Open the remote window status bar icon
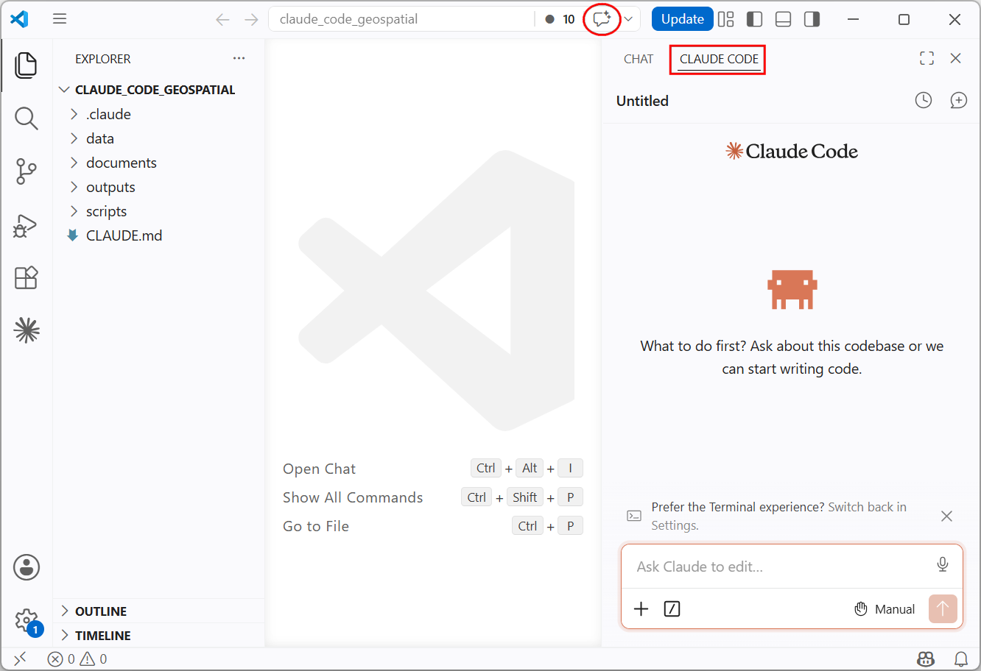Screen dimensions: 981x671 point(20,658)
